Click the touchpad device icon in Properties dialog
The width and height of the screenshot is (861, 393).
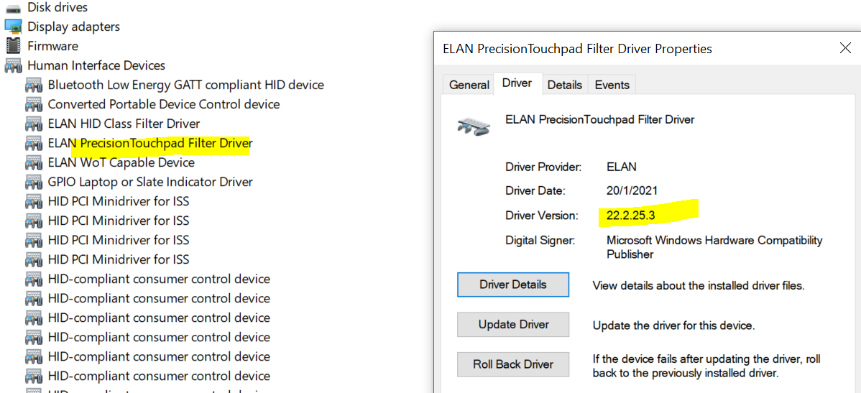click(474, 126)
